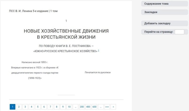Click subtitle ПО ПОВОДУ КНИГИ В. Е. ПОСТНИКОВА
Screen dimensions: 189x111
pyautogui.click(x=66, y=46)
